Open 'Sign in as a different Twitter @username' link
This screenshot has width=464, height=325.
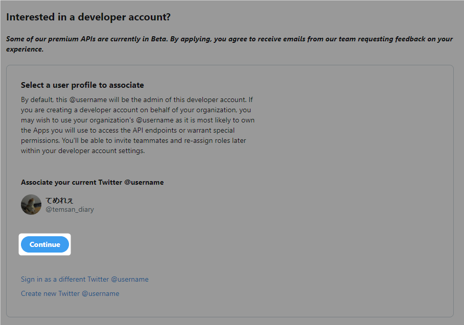click(x=85, y=279)
